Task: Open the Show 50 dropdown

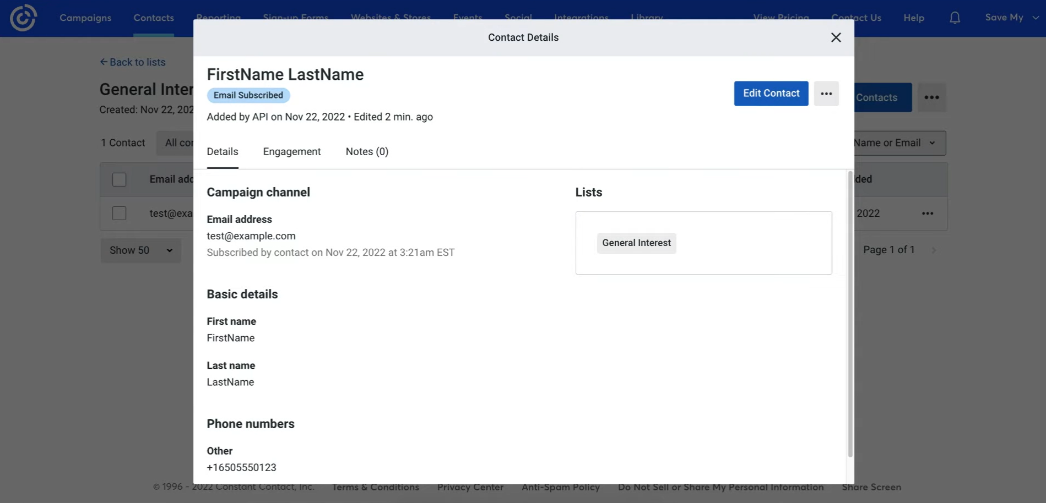Action: tap(140, 250)
